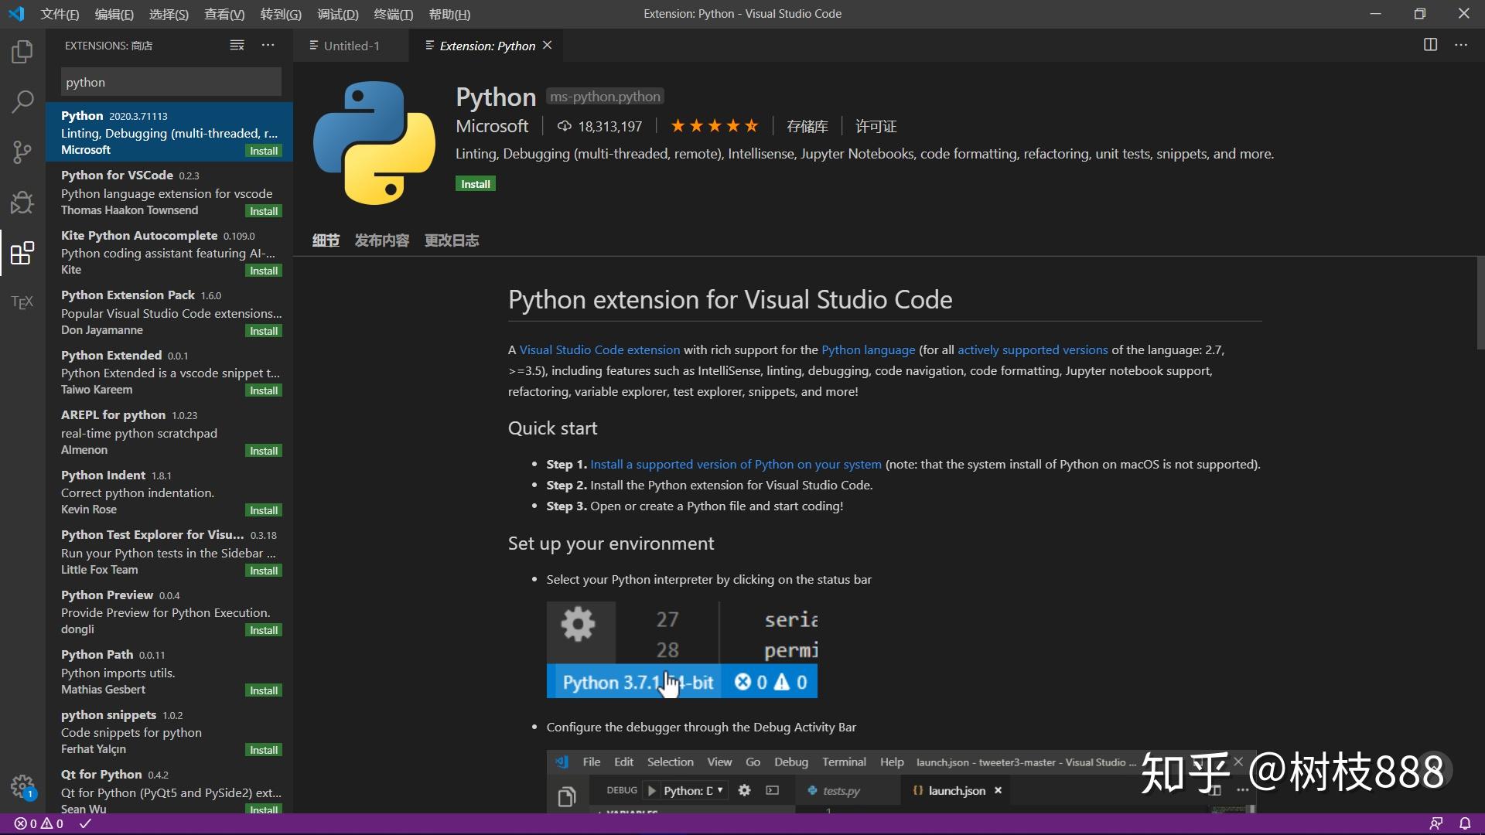Open the 文件 menu
The width and height of the screenshot is (1485, 835).
[59, 14]
